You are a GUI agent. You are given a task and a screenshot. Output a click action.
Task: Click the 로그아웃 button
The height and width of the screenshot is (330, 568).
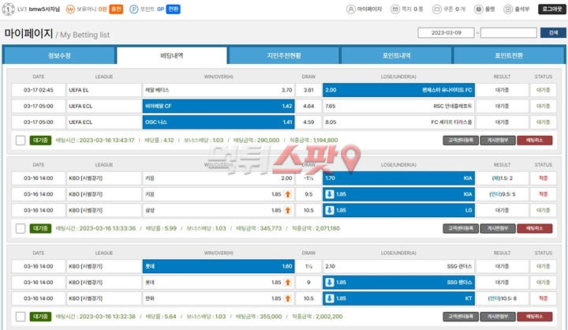pos(551,9)
